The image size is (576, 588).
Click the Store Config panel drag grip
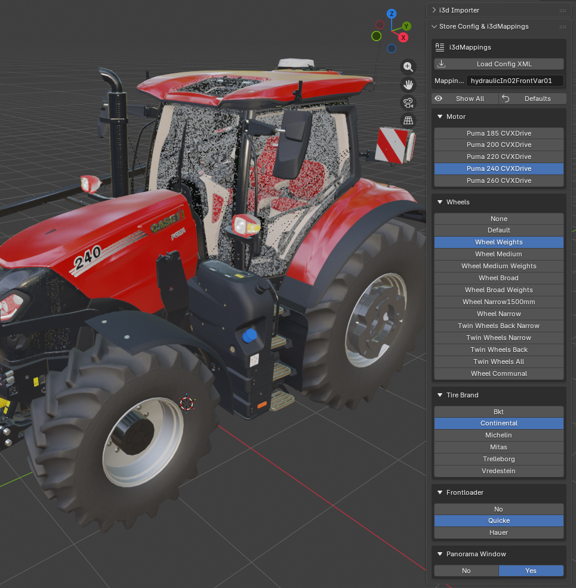pos(562,27)
